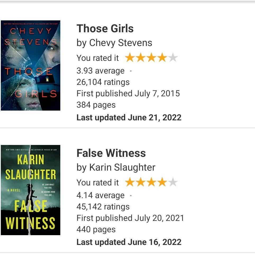Set False Witness rating to three stars
Screen dimensions: 255x255
pyautogui.click(x=151, y=182)
